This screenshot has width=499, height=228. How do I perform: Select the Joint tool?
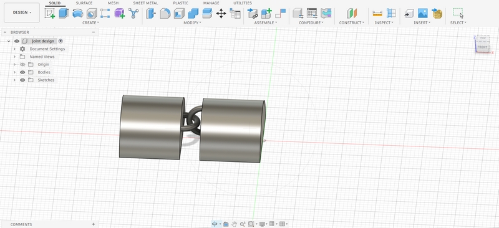point(280,13)
